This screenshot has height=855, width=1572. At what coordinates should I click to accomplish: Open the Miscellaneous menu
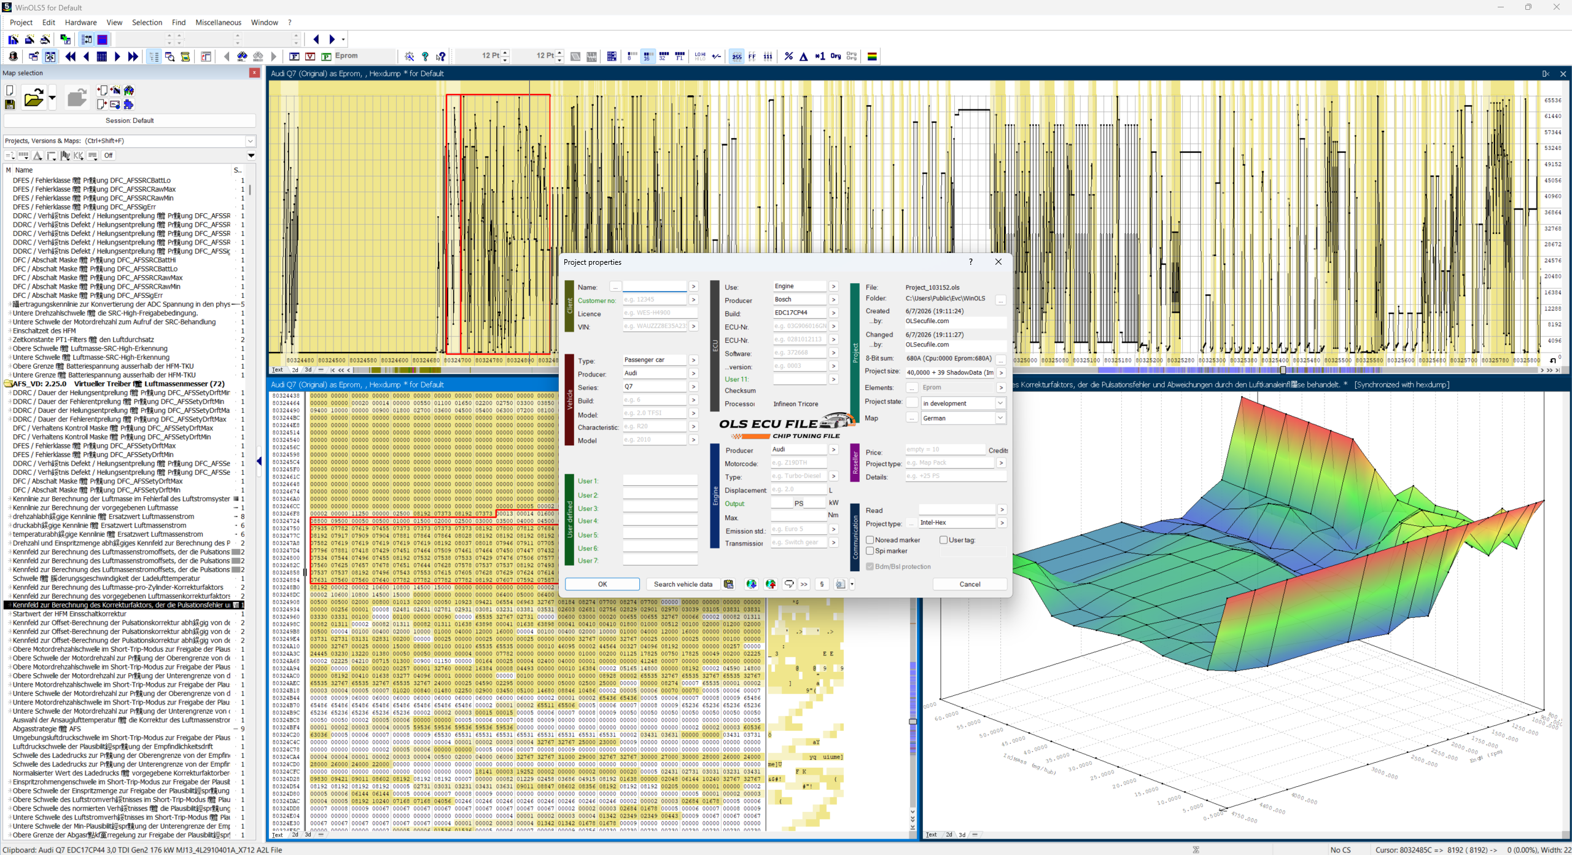pyautogui.click(x=218, y=23)
